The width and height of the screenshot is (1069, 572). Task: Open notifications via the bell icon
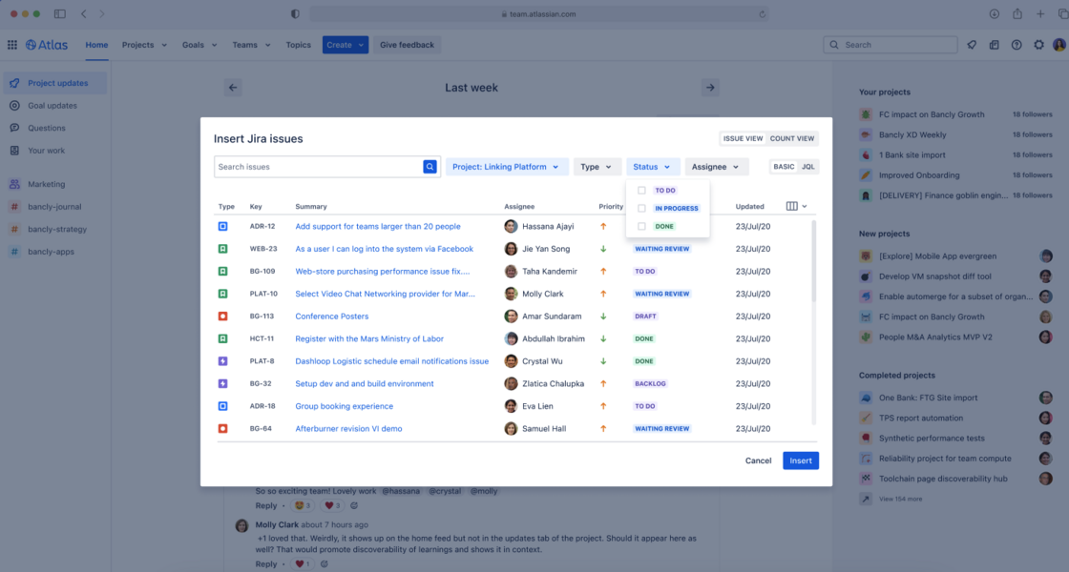click(974, 44)
